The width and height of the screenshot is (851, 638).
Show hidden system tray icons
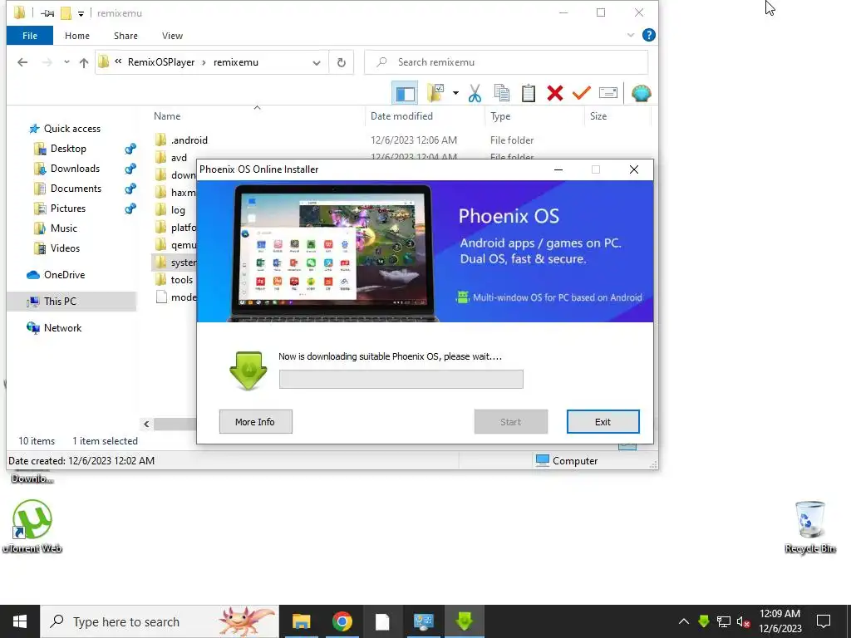684,621
